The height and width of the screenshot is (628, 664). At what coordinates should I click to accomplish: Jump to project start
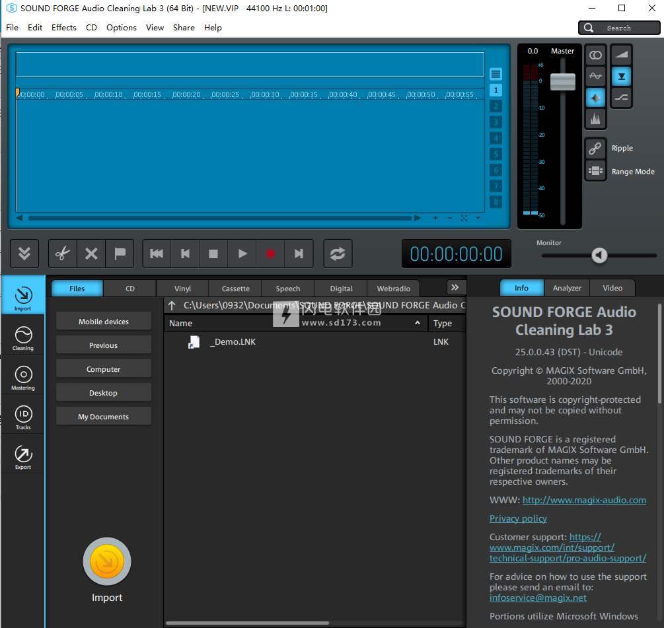[x=157, y=254]
